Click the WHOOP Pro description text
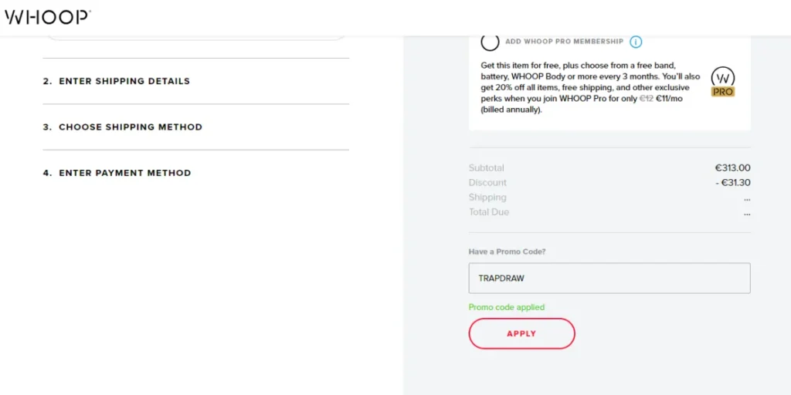Screen dimensions: 791x395 click(x=590, y=88)
